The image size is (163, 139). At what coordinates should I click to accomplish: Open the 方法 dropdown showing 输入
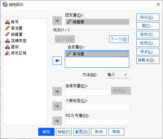click(118, 75)
